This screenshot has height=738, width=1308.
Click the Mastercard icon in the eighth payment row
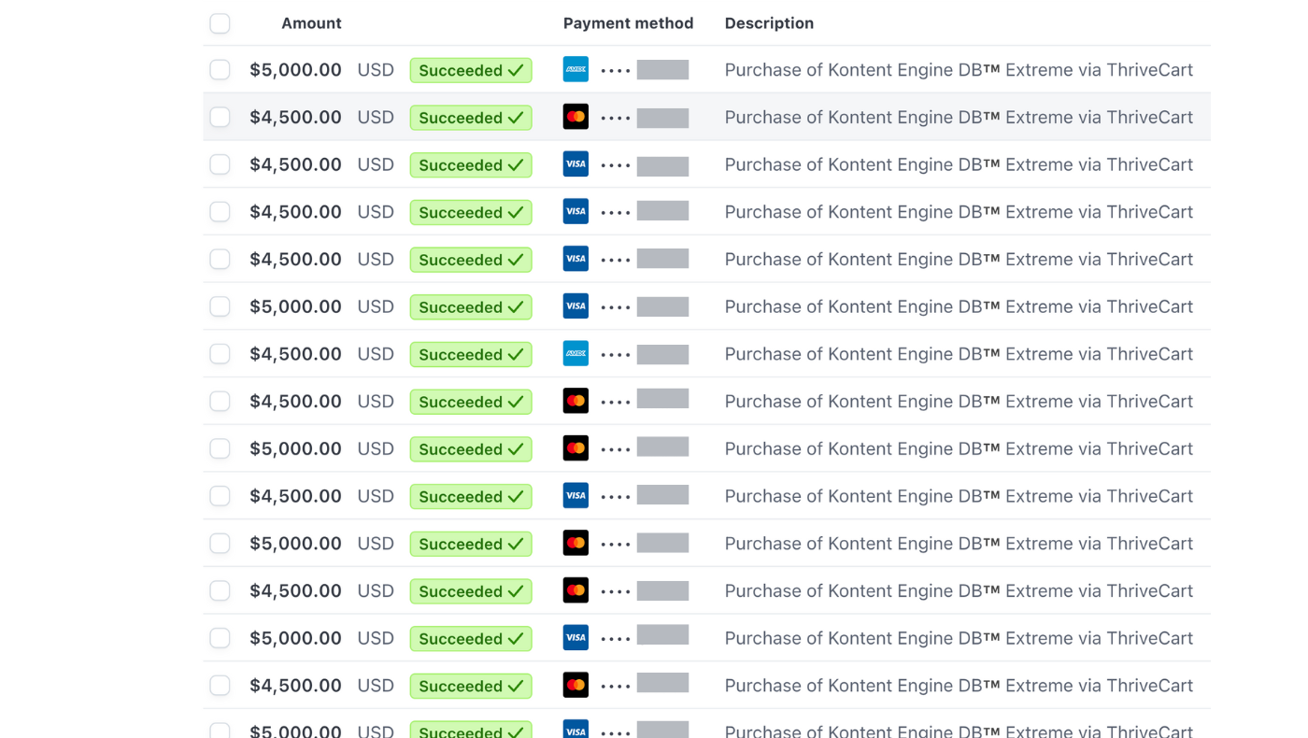(x=576, y=402)
